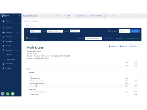
Task: Click Feed - Homegrown (Figured only) row
Action: [x=82, y=92]
